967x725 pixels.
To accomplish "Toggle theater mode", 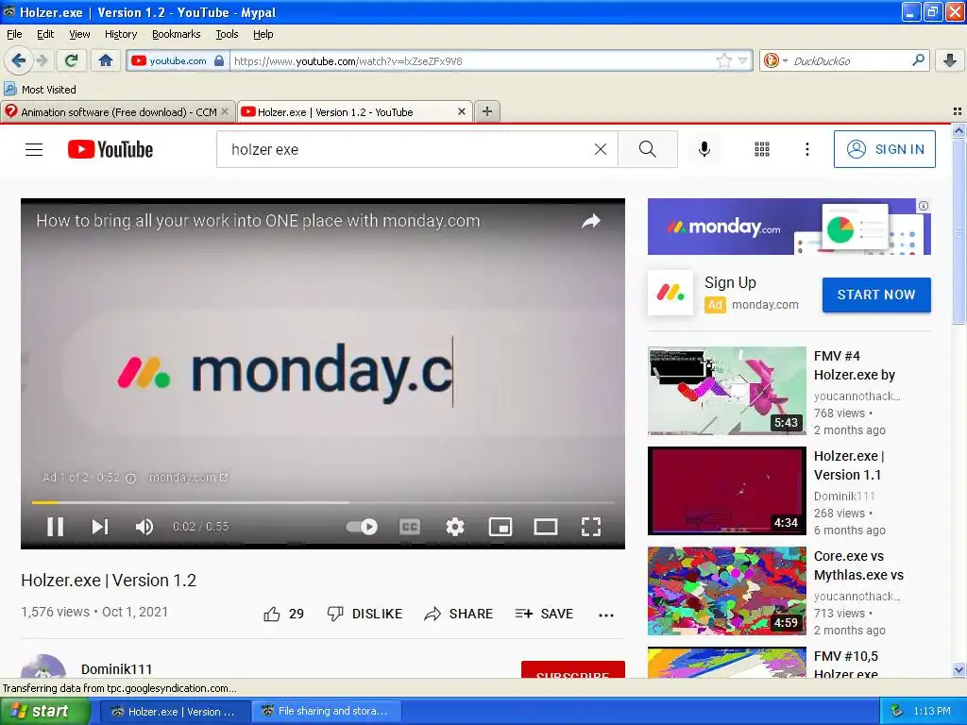I will pyautogui.click(x=546, y=527).
